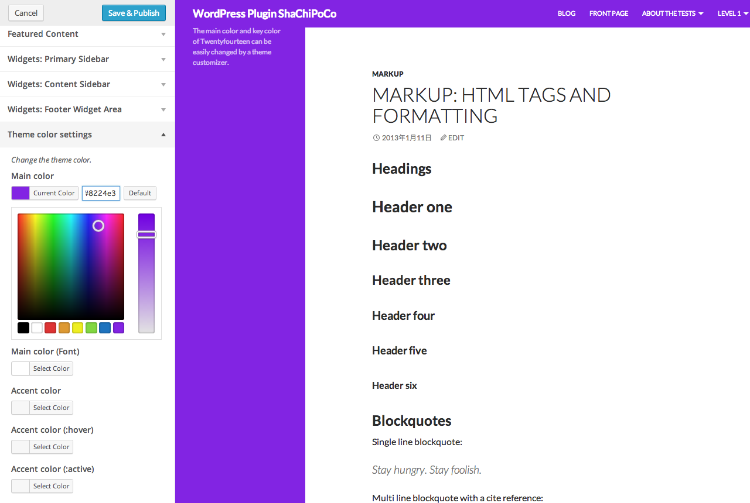Viewport: 750px width, 503px height.
Task: Pick the blue palette swatch
Action: (105, 328)
